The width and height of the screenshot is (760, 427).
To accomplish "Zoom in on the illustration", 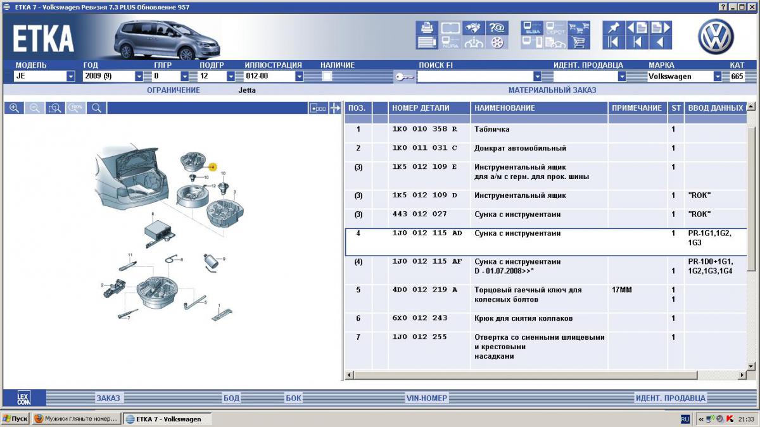I will tap(14, 108).
